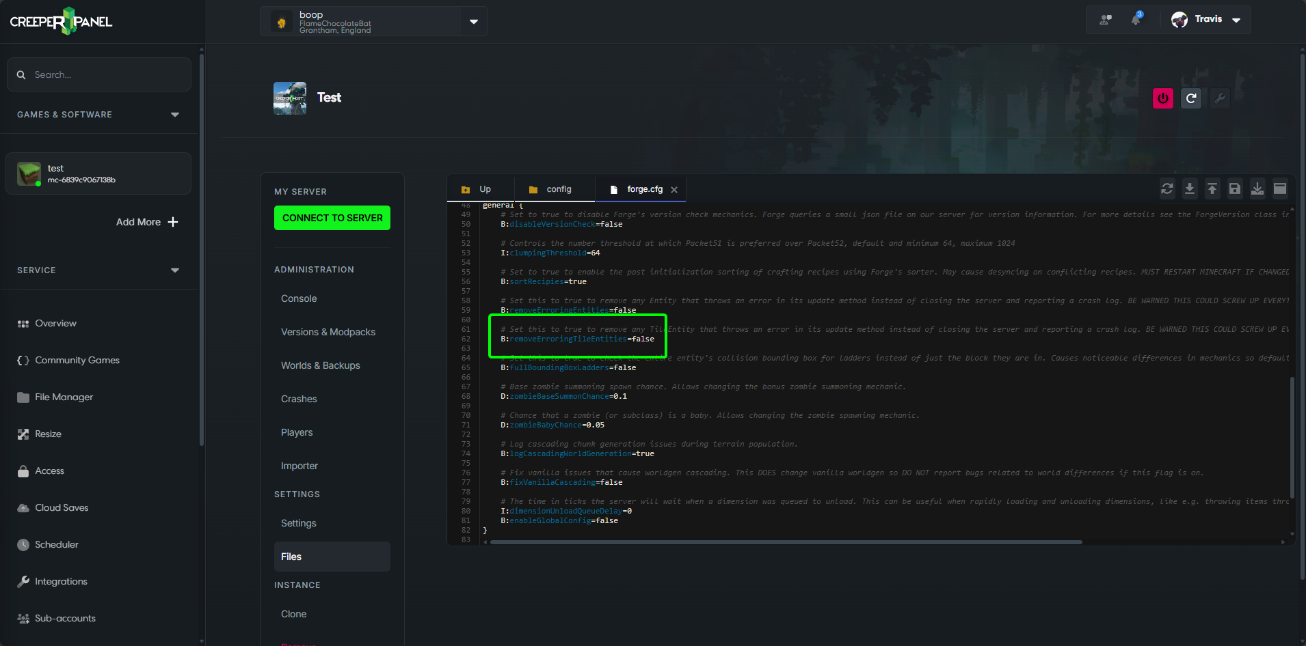The width and height of the screenshot is (1306, 646).
Task: Open Worlds & Backups
Action: pyautogui.click(x=321, y=365)
